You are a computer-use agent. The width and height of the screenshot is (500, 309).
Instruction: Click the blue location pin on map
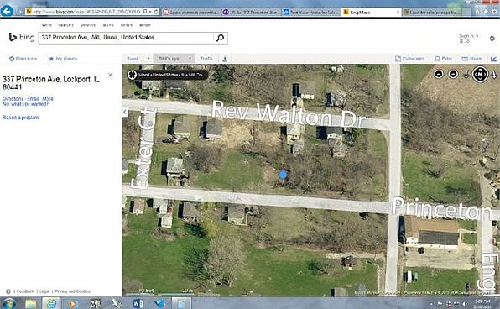[x=284, y=175]
